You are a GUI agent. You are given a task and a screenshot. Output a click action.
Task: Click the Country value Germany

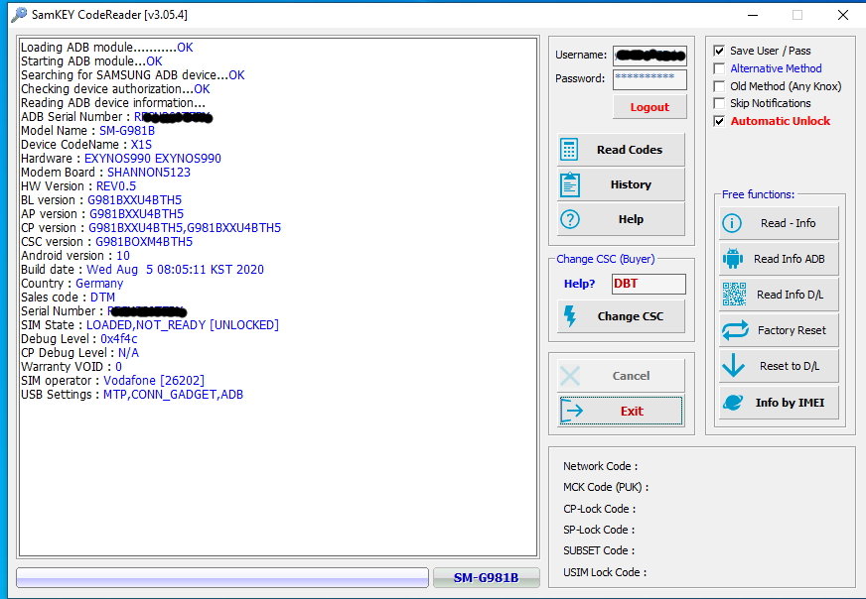(99, 284)
